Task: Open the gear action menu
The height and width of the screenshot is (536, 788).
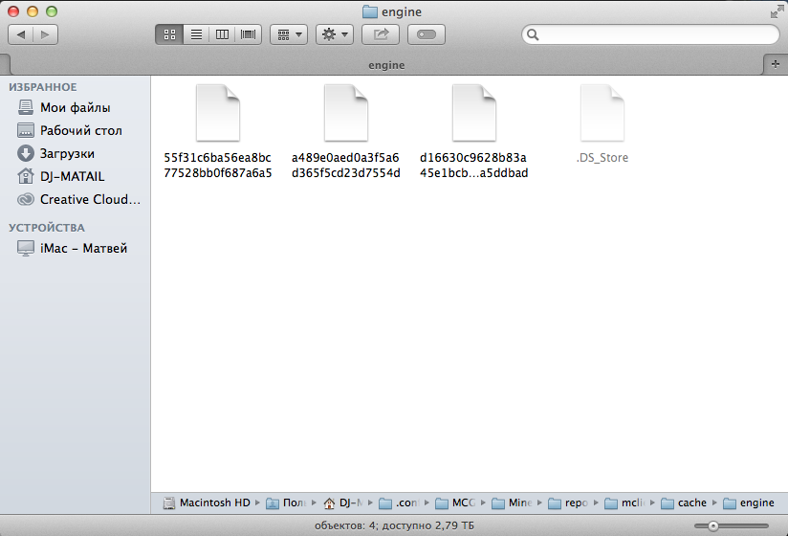Action: click(x=334, y=34)
